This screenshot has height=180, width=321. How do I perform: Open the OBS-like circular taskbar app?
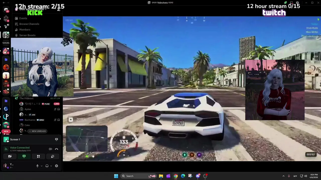(x=205, y=176)
